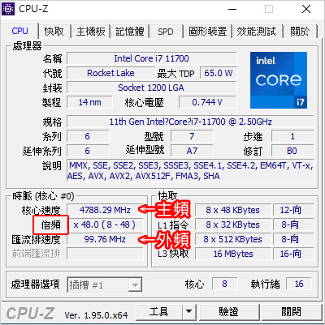
Task: Click the extended model value A7
Action: click(192, 151)
